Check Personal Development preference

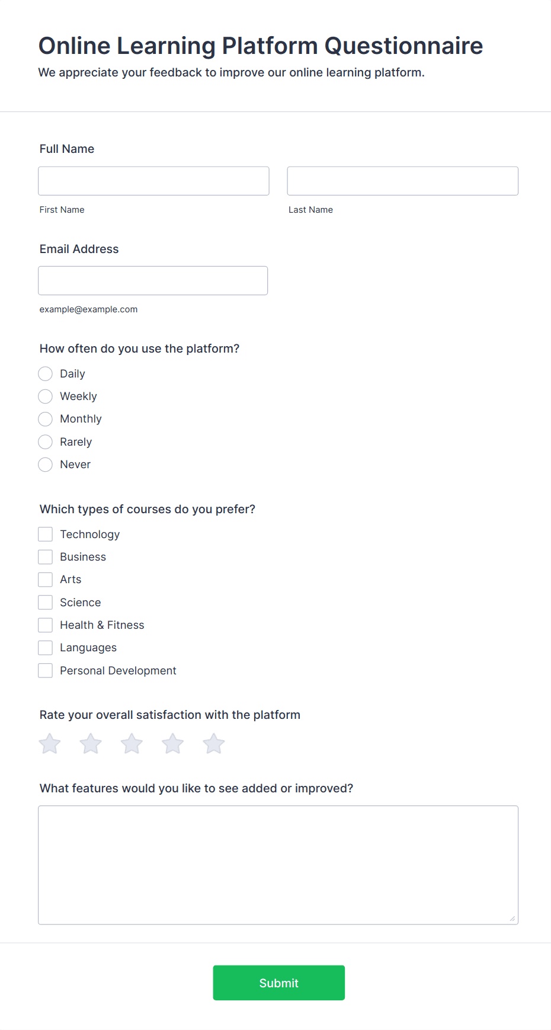pyautogui.click(x=45, y=670)
